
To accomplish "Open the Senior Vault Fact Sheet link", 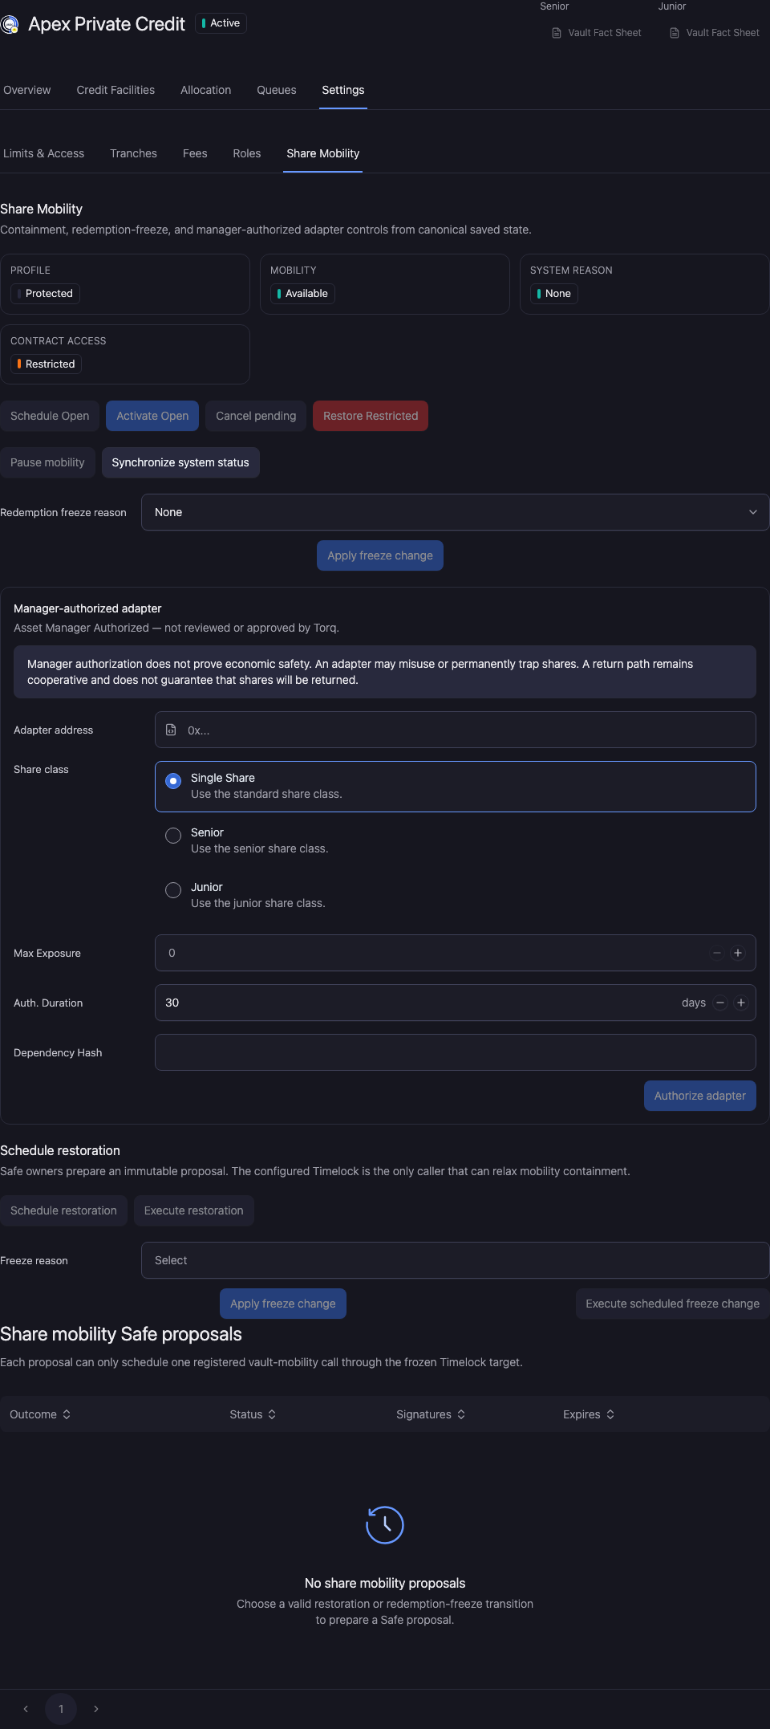I will click(597, 33).
